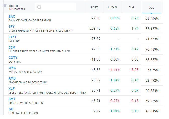Click BMY change value -0.13
This screenshot has width=169, height=119.
point(134,101)
